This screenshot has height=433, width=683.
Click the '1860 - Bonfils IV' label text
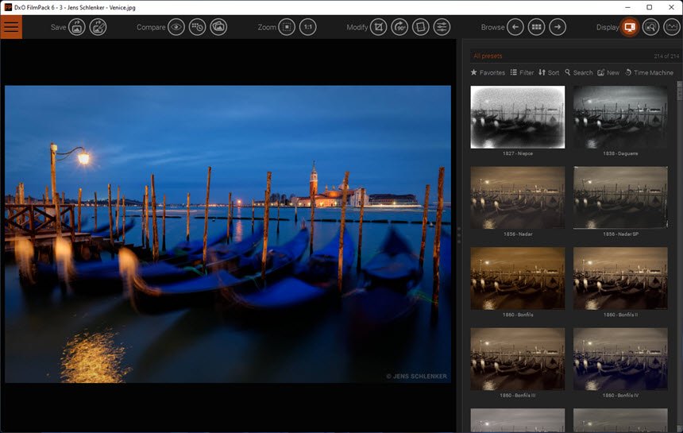[620, 395]
